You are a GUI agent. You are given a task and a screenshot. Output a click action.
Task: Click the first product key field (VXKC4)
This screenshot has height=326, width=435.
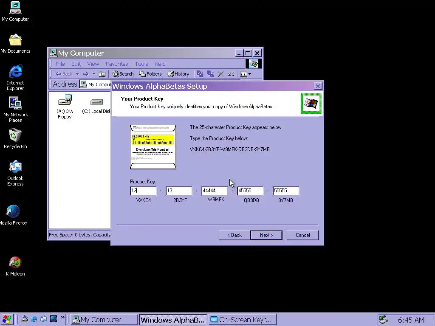point(143,191)
